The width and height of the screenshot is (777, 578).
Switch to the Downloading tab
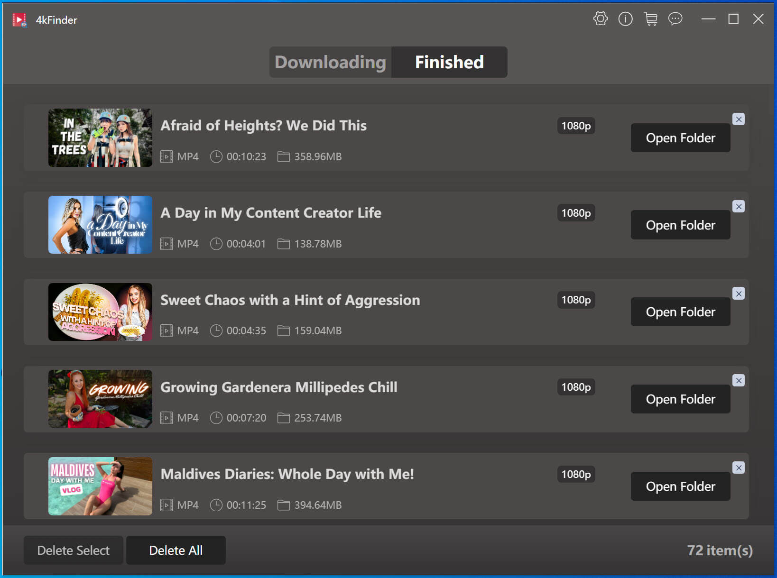tap(330, 62)
